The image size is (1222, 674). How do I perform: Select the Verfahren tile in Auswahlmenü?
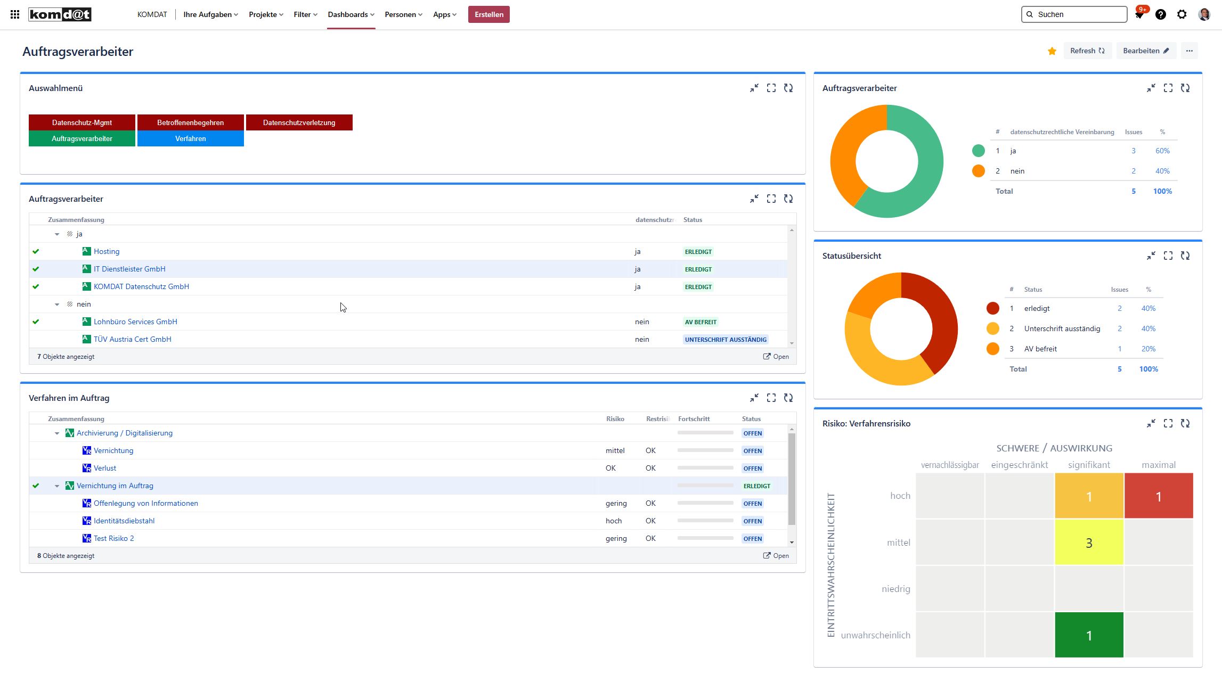click(x=190, y=138)
